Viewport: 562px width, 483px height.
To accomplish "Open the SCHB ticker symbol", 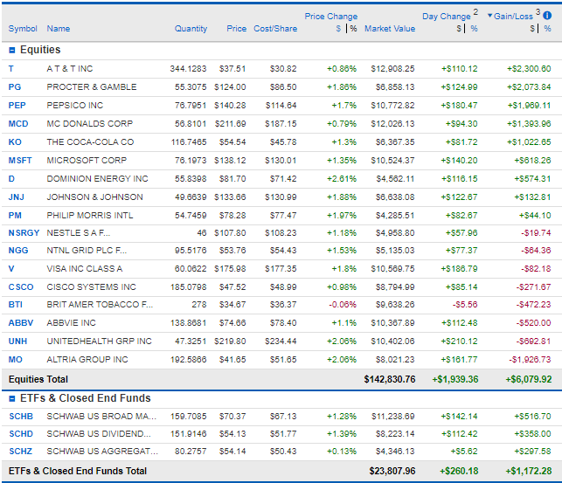I will point(21,417).
